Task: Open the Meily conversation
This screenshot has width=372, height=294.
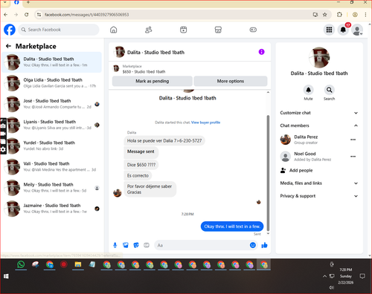Action: 51,188
